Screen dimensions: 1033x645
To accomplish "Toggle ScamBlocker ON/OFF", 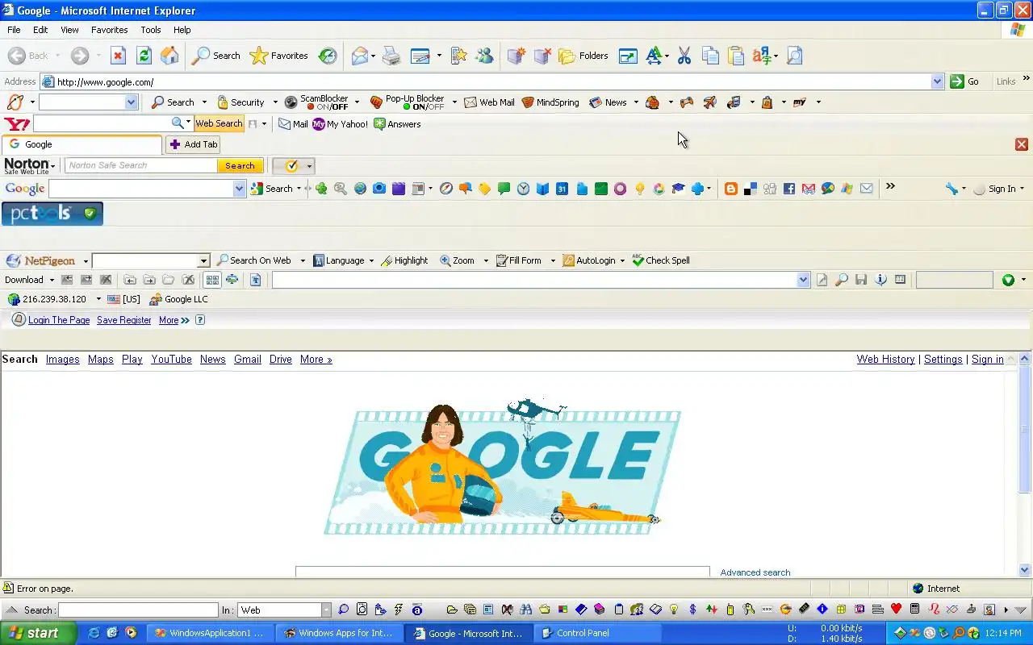I will point(316,102).
